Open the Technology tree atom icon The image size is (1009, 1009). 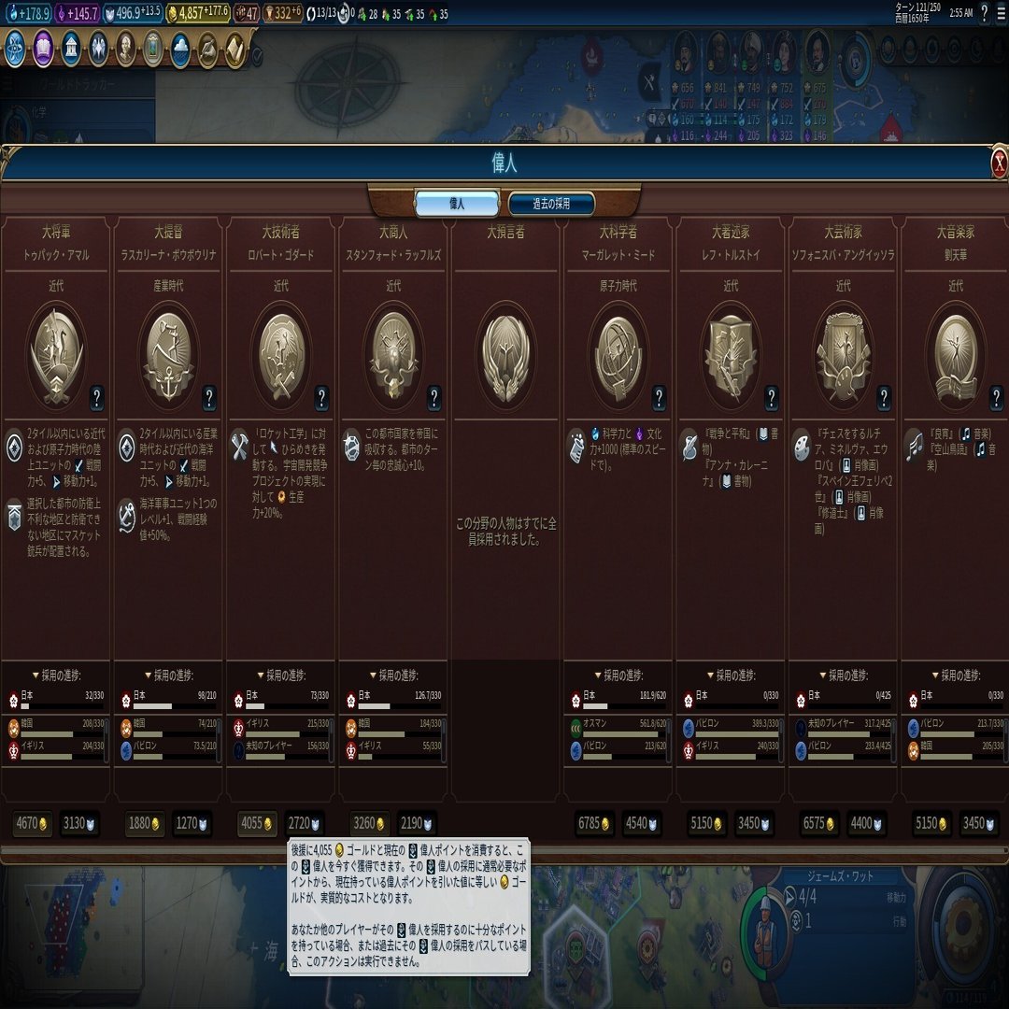[14, 50]
